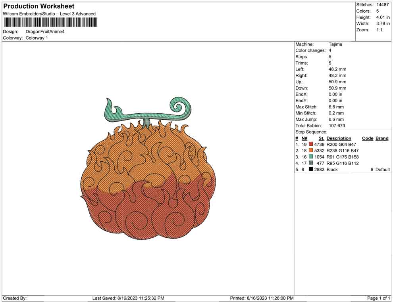Click the Total Bobbin value '107.67ft'
This screenshot has height=302, width=393.
(337, 126)
